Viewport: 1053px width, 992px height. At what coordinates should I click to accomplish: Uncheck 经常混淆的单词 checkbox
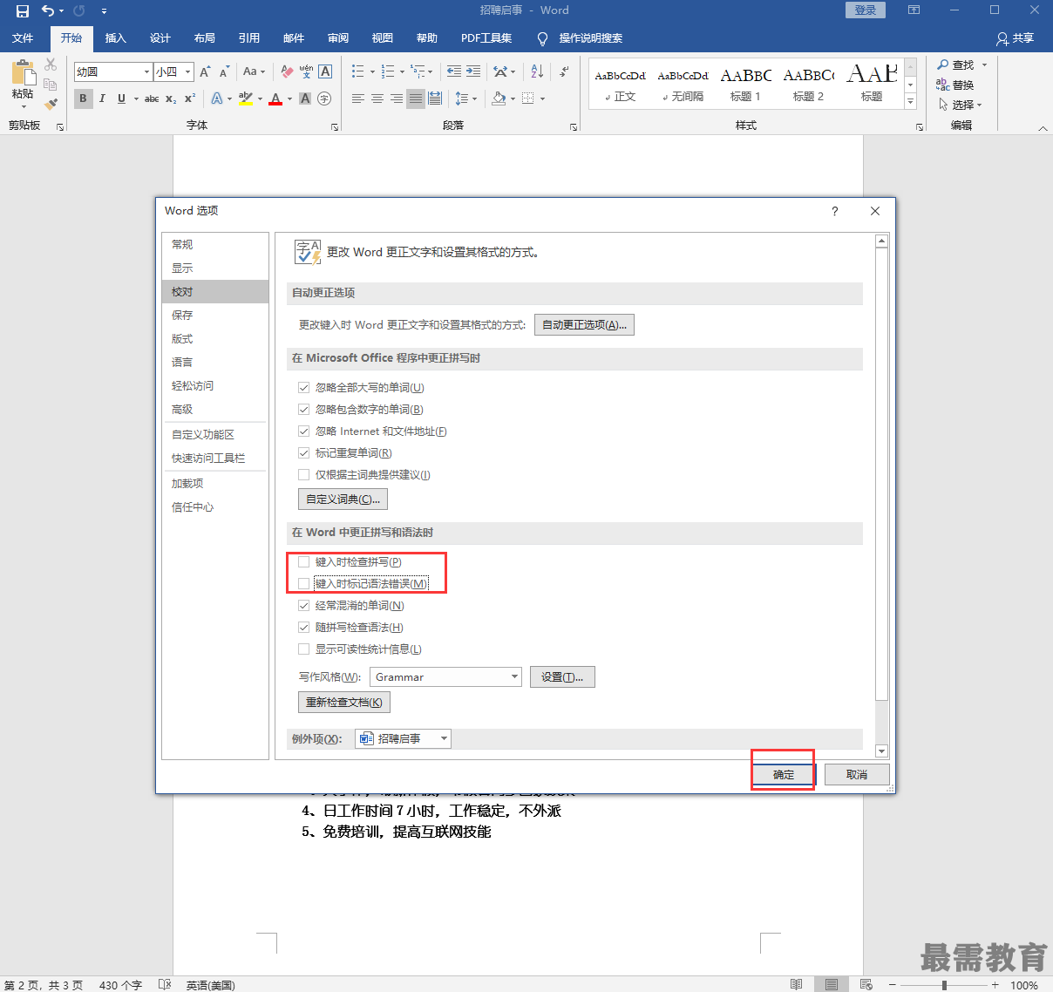coord(304,605)
